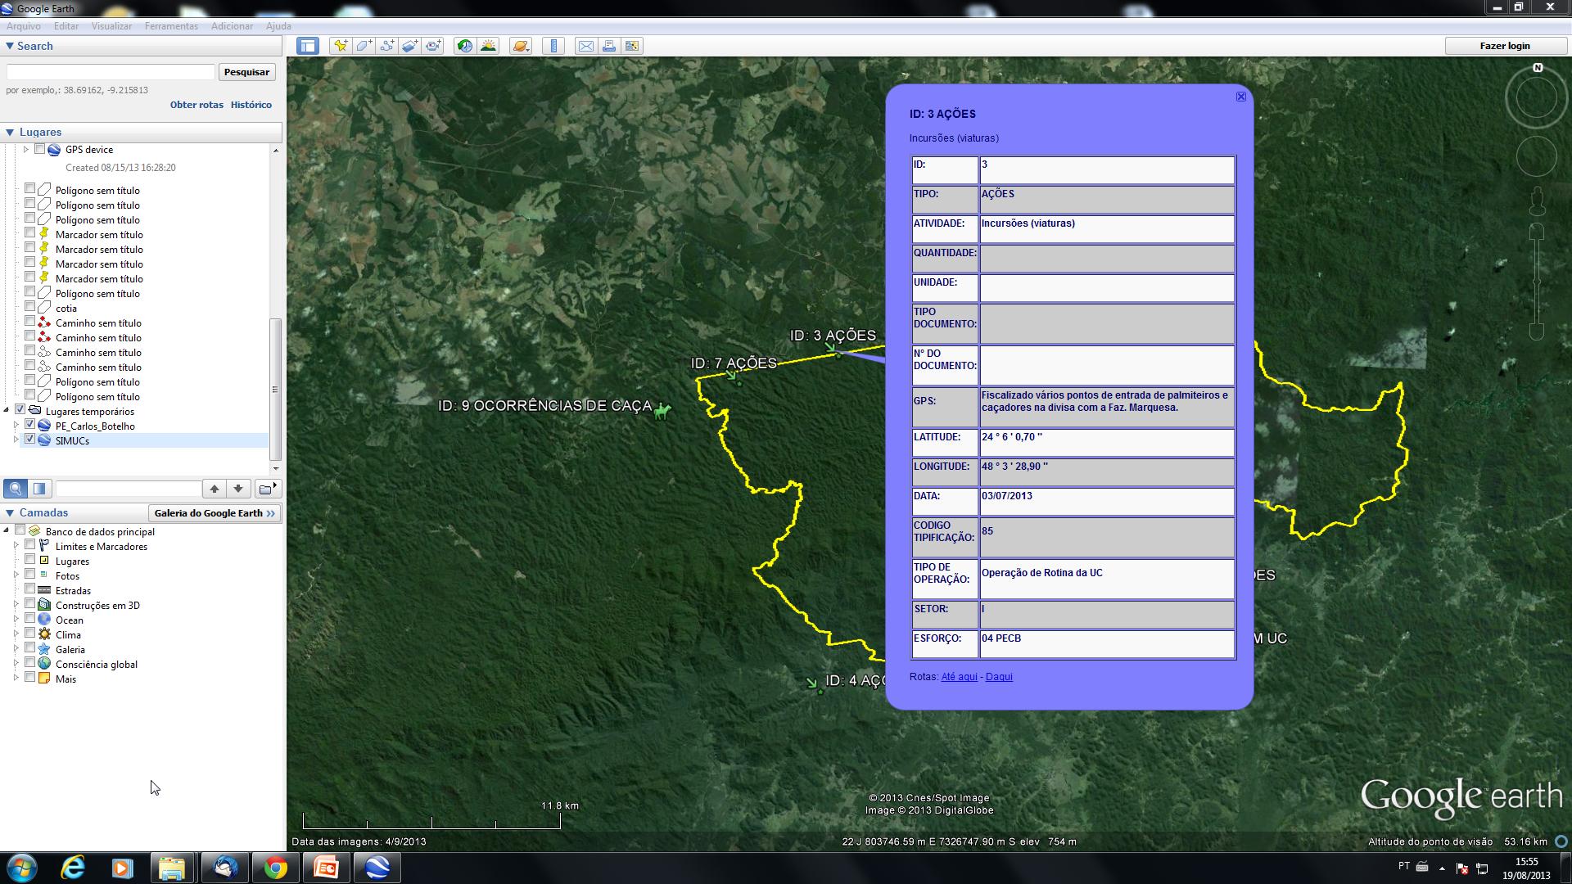Enable the Construções em 3D checkbox
1572x884 pixels.
click(x=29, y=604)
